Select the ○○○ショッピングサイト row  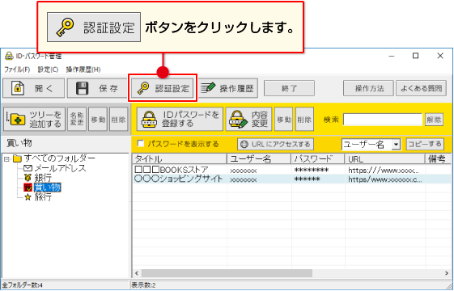[x=291, y=179]
